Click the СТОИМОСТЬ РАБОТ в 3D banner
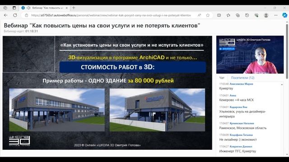The image size is (289, 162). [132, 67]
